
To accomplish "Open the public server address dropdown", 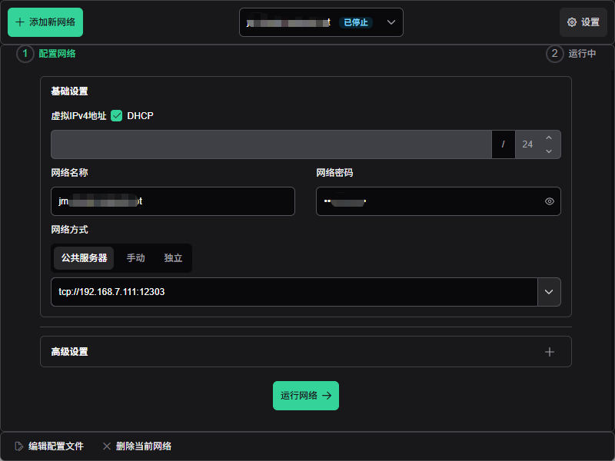I will point(549,292).
